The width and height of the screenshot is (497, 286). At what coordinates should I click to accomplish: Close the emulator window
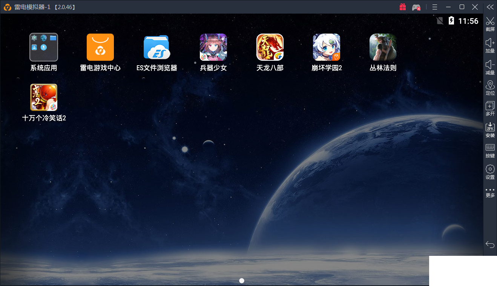[x=475, y=7]
